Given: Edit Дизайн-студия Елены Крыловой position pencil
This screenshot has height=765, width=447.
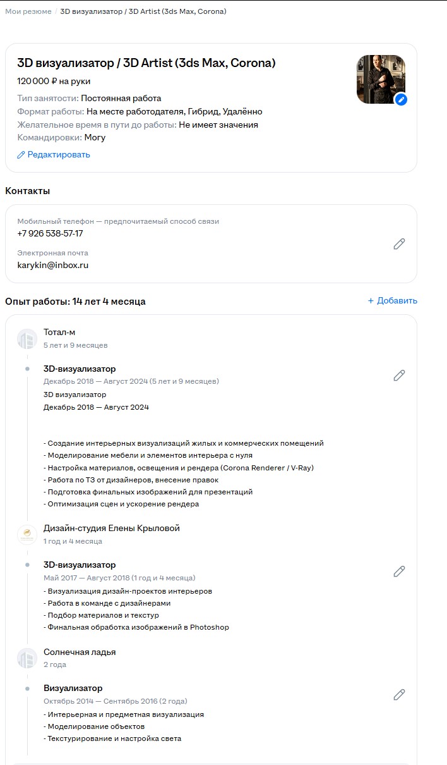Looking at the screenshot, I should pos(399,571).
